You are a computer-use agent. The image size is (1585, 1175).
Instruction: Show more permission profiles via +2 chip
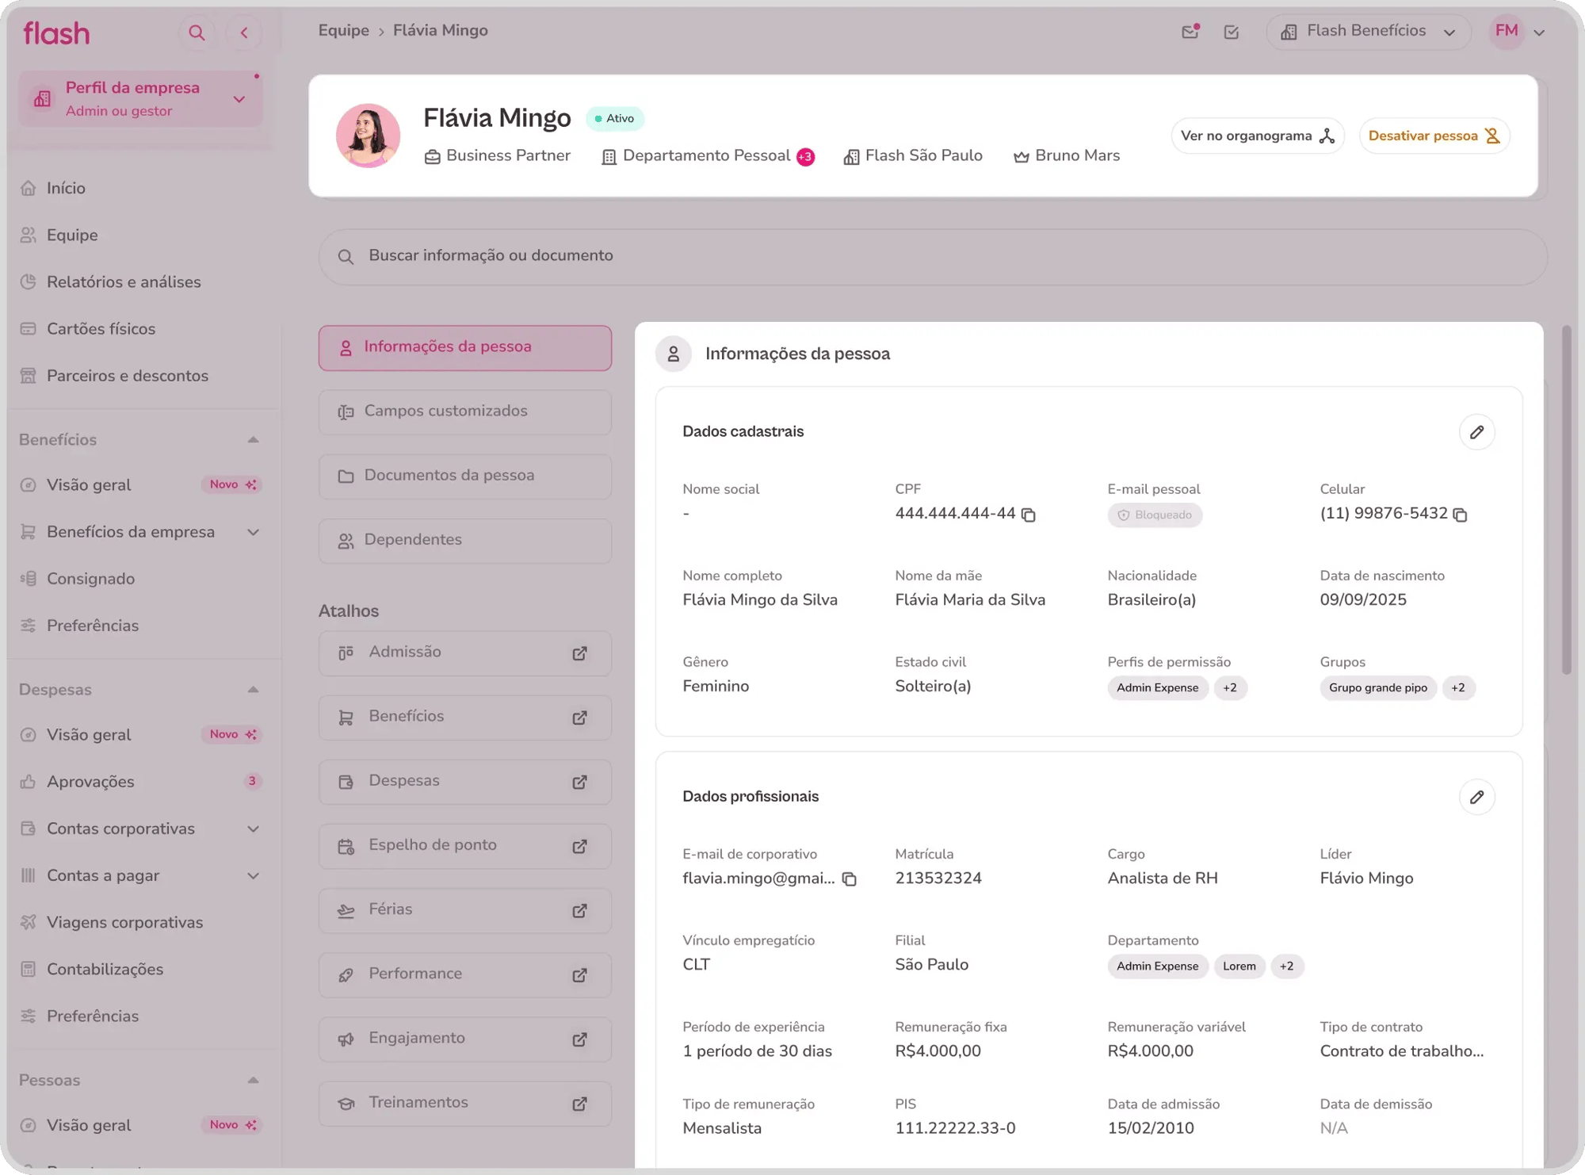(1230, 688)
